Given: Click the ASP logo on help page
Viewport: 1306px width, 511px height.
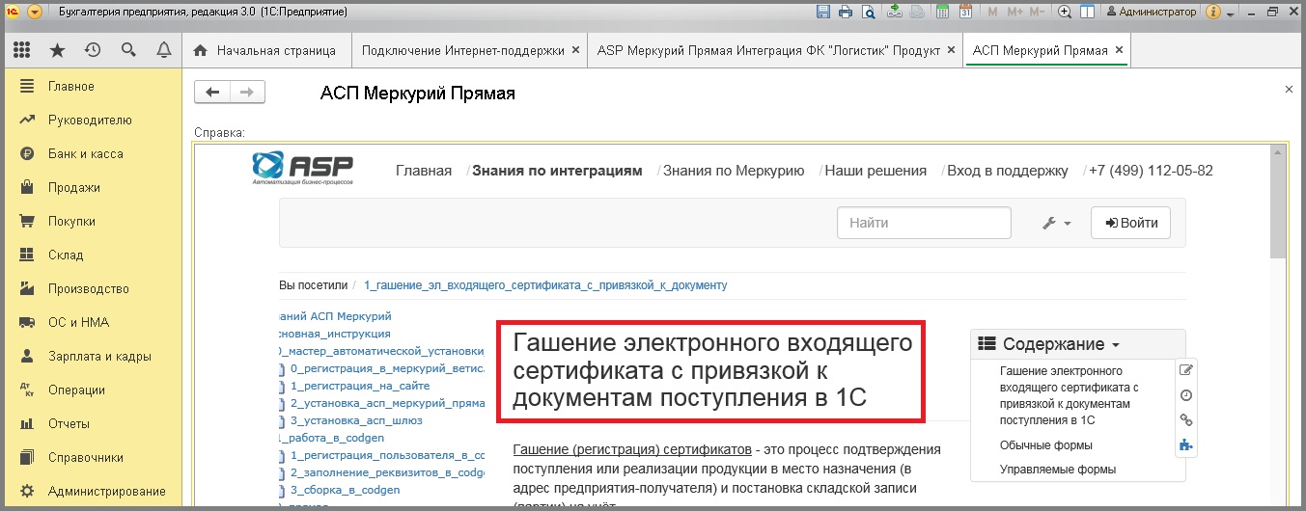Looking at the screenshot, I should 302,169.
